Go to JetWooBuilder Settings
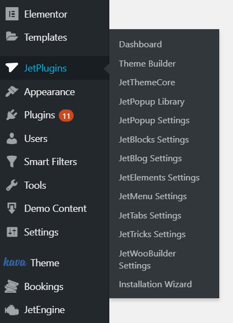The width and height of the screenshot is (233, 323). (147, 259)
